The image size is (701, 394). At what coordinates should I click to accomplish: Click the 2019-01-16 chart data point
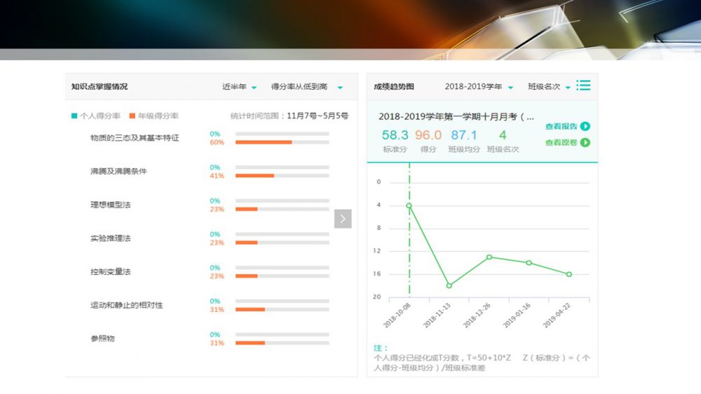529,263
